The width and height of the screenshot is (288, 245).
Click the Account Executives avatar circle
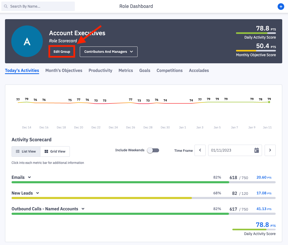27,41
